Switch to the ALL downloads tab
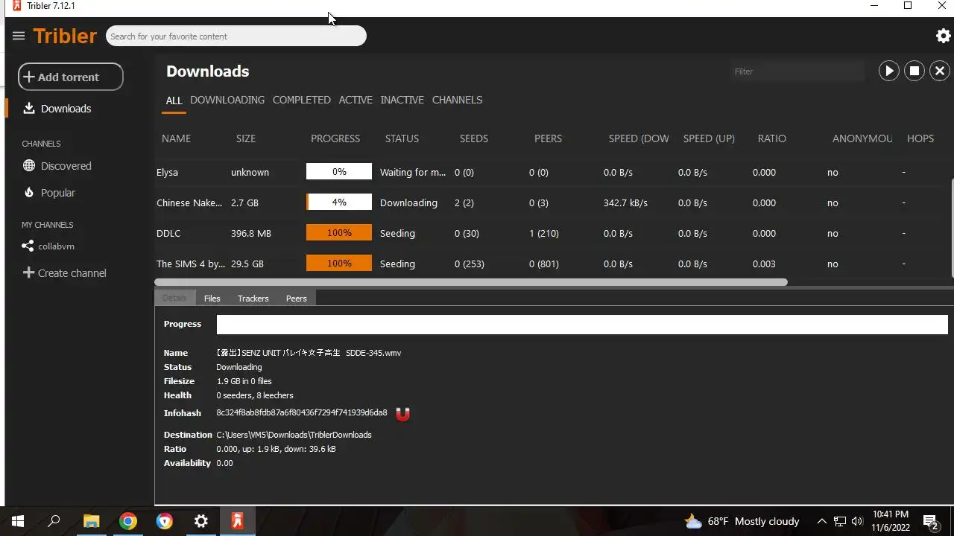 pyautogui.click(x=174, y=100)
